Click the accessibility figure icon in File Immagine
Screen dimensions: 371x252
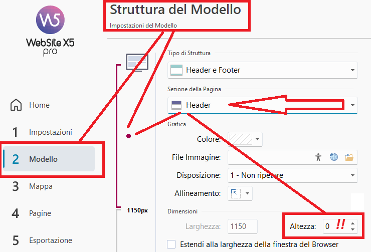[x=318, y=157]
